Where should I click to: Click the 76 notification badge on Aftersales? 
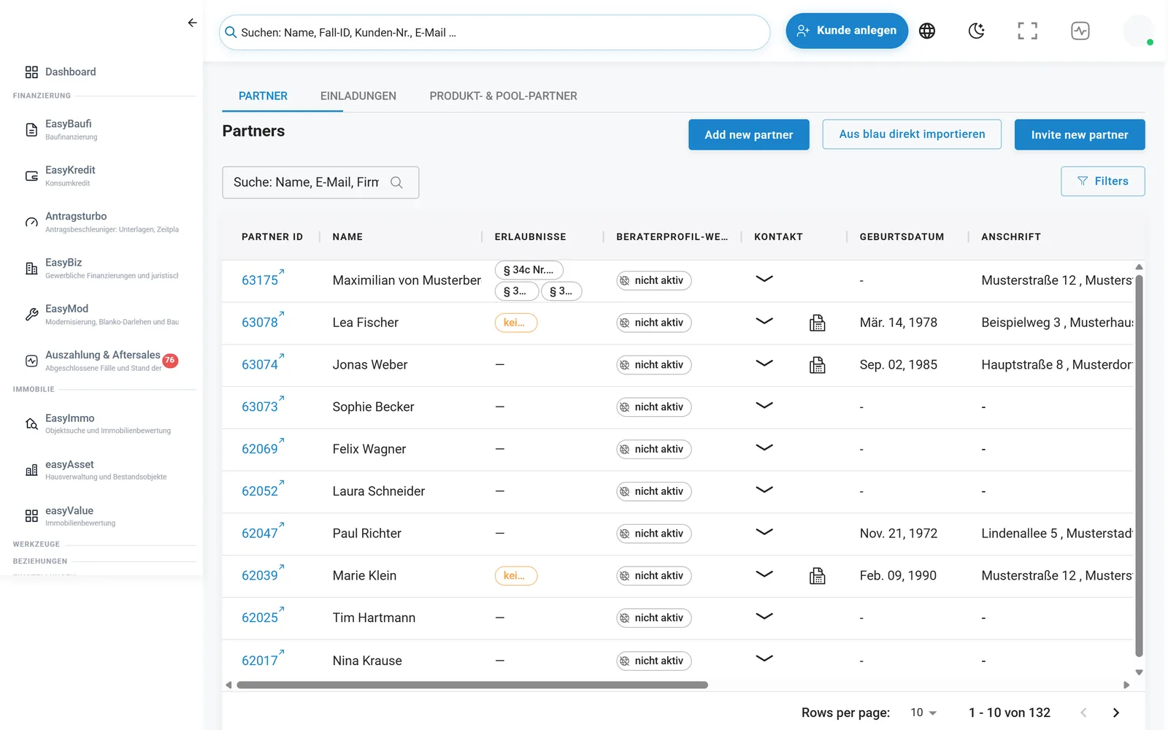170,360
